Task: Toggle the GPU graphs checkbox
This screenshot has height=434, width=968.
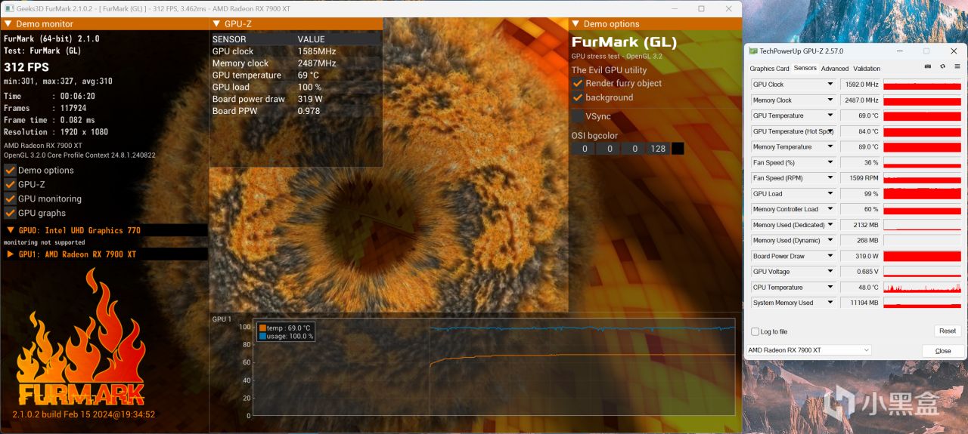Action: (x=10, y=213)
